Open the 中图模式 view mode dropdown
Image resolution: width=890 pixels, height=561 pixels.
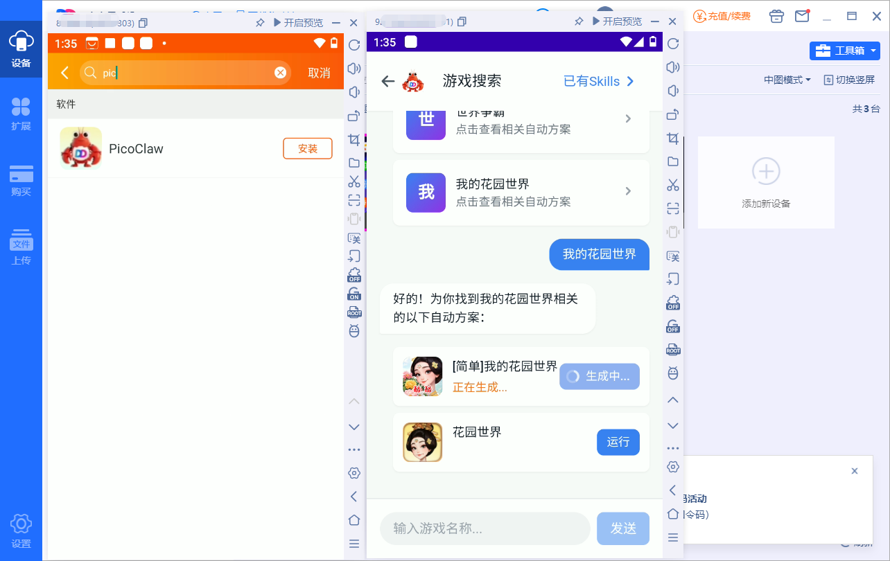click(x=787, y=80)
